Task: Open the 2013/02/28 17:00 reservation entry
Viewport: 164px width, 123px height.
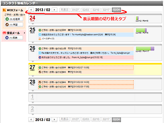Action: (86, 87)
